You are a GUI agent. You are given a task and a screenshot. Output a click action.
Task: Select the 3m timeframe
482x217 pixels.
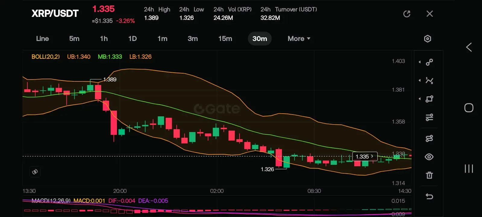193,39
